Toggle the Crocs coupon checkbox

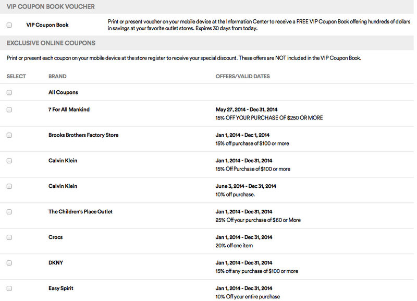pyautogui.click(x=9, y=237)
